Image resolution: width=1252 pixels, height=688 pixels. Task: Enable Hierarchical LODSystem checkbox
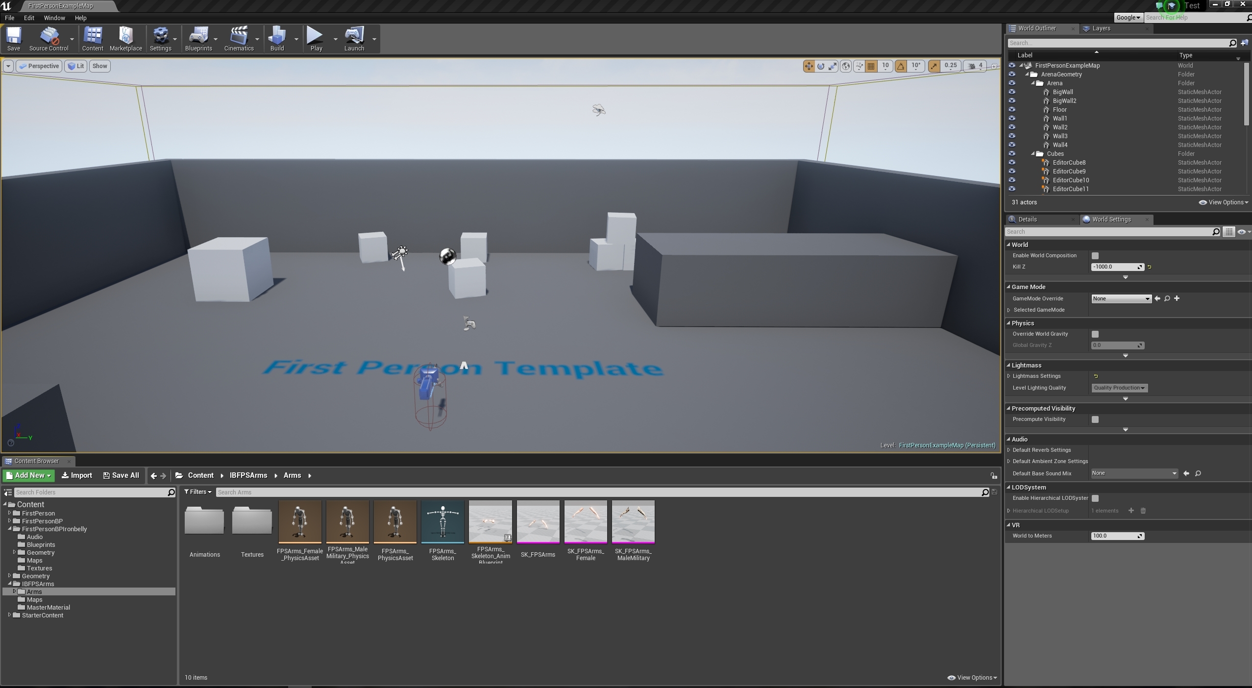click(x=1095, y=498)
